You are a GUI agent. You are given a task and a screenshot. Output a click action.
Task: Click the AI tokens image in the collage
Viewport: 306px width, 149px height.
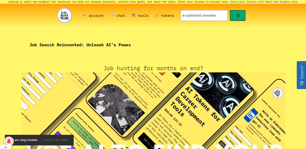pyautogui.click(x=222, y=93)
